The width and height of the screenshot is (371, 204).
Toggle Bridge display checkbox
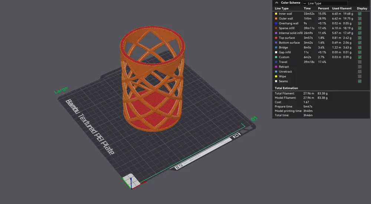(x=359, y=47)
